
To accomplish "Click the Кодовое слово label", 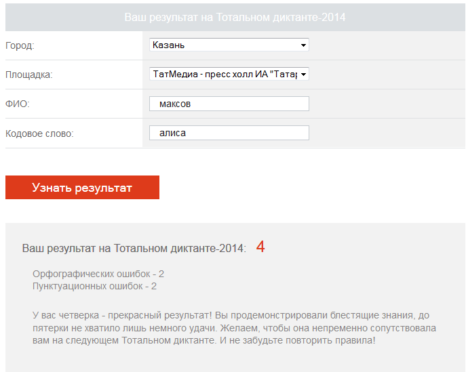I will [x=39, y=133].
